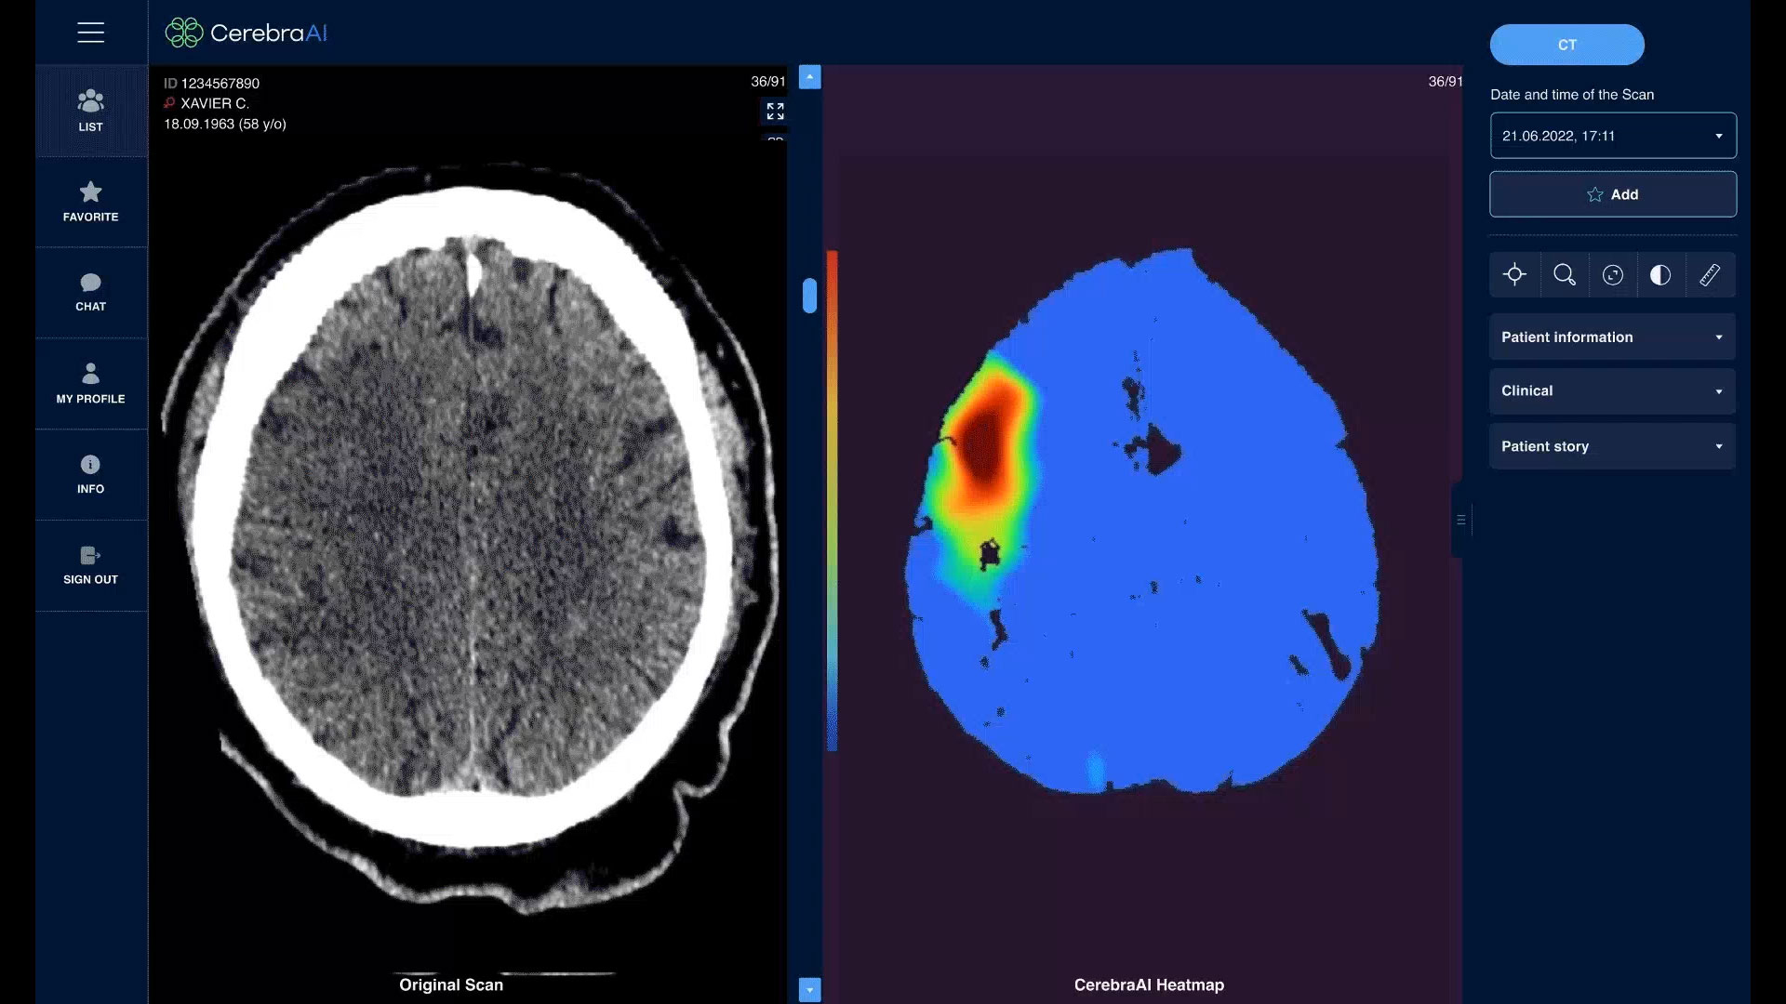Click the circular fit-to-view icon
The height and width of the screenshot is (1004, 1786).
1613,275
